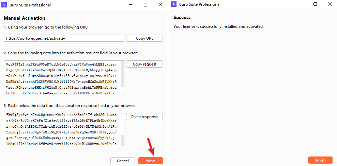
Task: Click the step 1 'Using your browser' instruction
Action: 46,27
